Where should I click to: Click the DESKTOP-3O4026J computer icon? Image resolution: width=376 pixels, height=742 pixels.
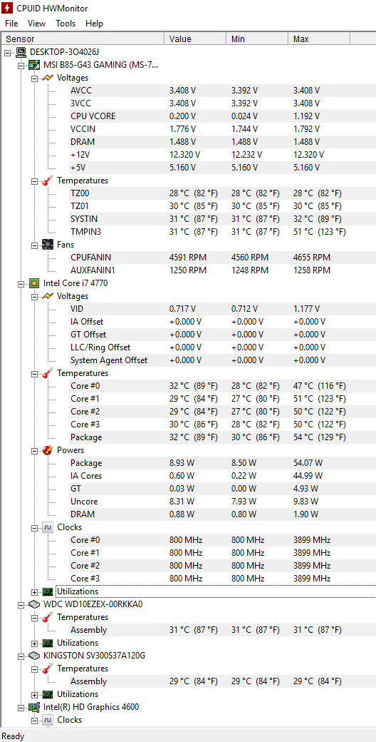click(x=21, y=52)
